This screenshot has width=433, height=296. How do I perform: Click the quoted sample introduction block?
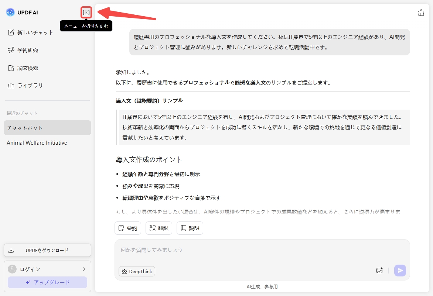pyautogui.click(x=263, y=127)
